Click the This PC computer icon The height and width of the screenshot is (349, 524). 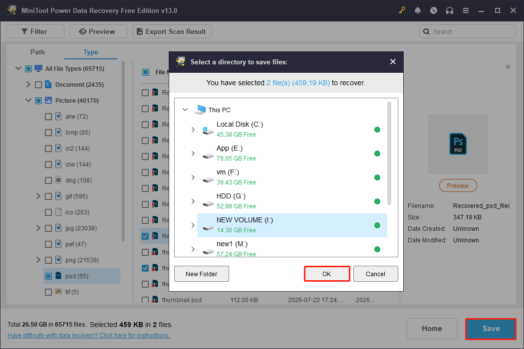(201, 110)
